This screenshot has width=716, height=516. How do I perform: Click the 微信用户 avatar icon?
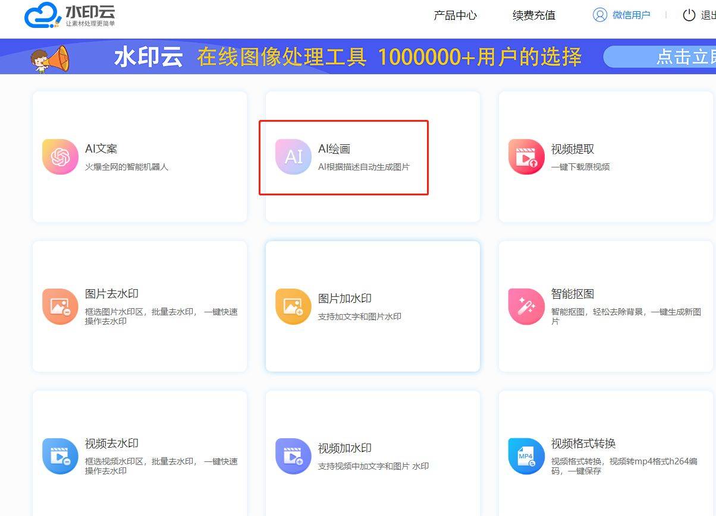point(600,15)
